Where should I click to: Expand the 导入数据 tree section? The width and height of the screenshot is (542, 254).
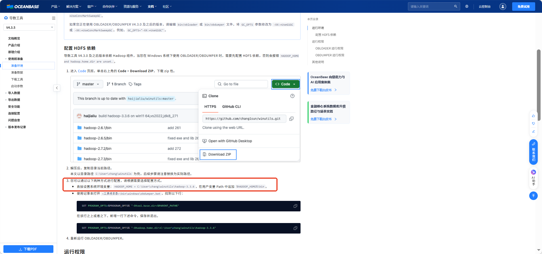coord(6,93)
